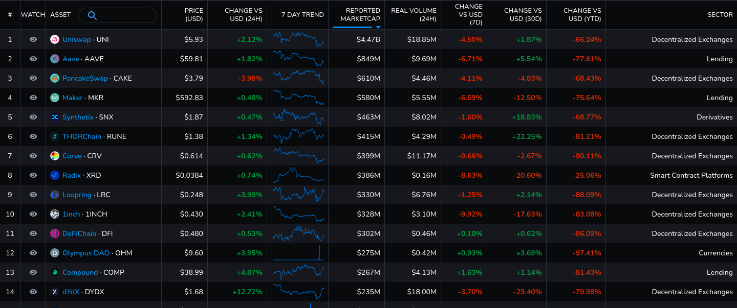Toggle watch eye for DeFiChain
Screen dimensions: 737x308
[x=33, y=233]
